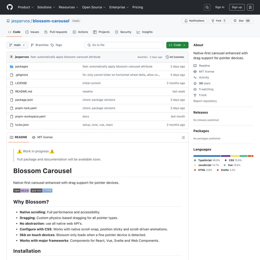This screenshot has width=260, height=260.
Task: Switch to MIT license tab in README panel
Action: click(42, 137)
